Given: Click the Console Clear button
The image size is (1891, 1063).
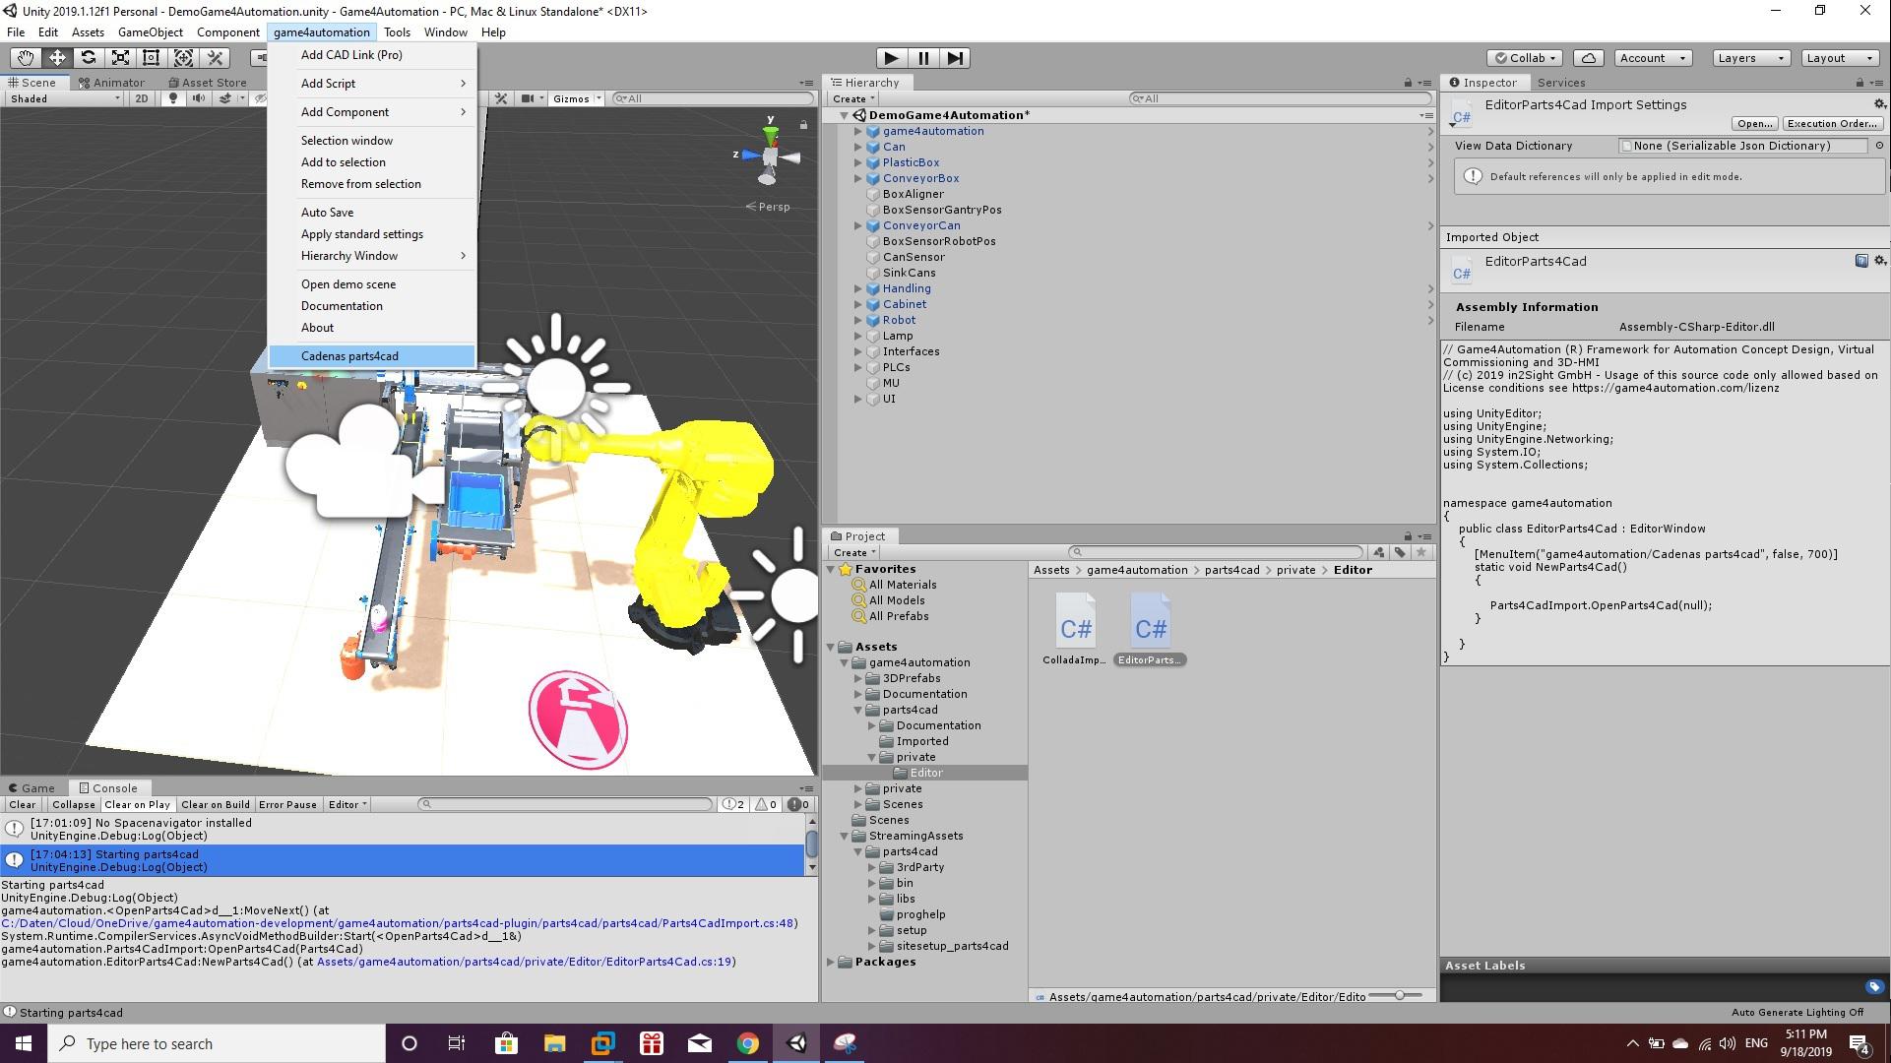Looking at the screenshot, I should [23, 804].
